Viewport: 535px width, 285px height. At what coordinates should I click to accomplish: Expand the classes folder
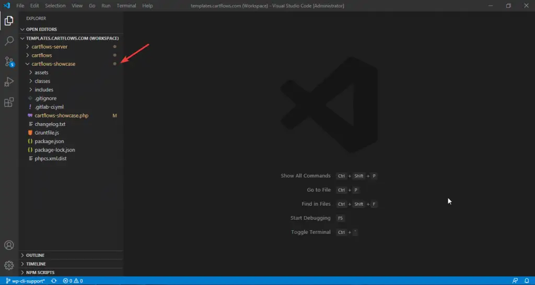click(x=71, y=81)
